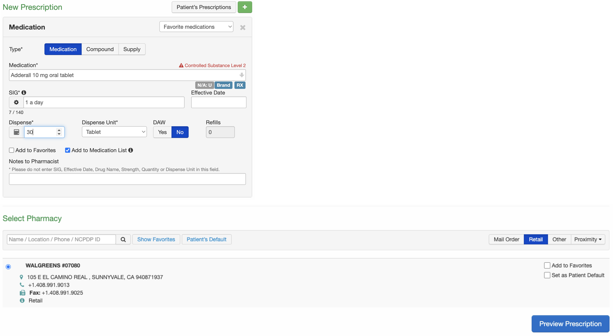This screenshot has height=336, width=615.
Task: Select the Medication type tab
Action: tap(63, 49)
